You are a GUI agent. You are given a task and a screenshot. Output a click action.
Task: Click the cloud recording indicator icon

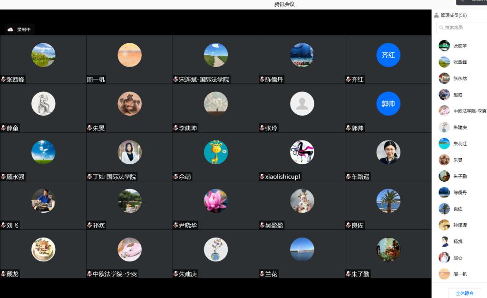coord(10,30)
